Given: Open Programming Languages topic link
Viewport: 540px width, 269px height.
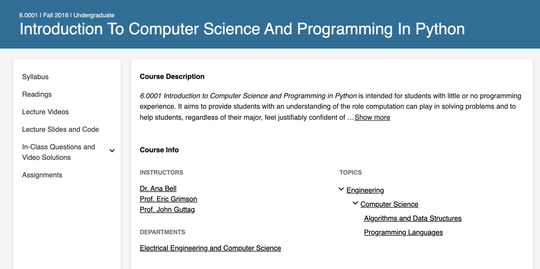Looking at the screenshot, I should (403, 232).
